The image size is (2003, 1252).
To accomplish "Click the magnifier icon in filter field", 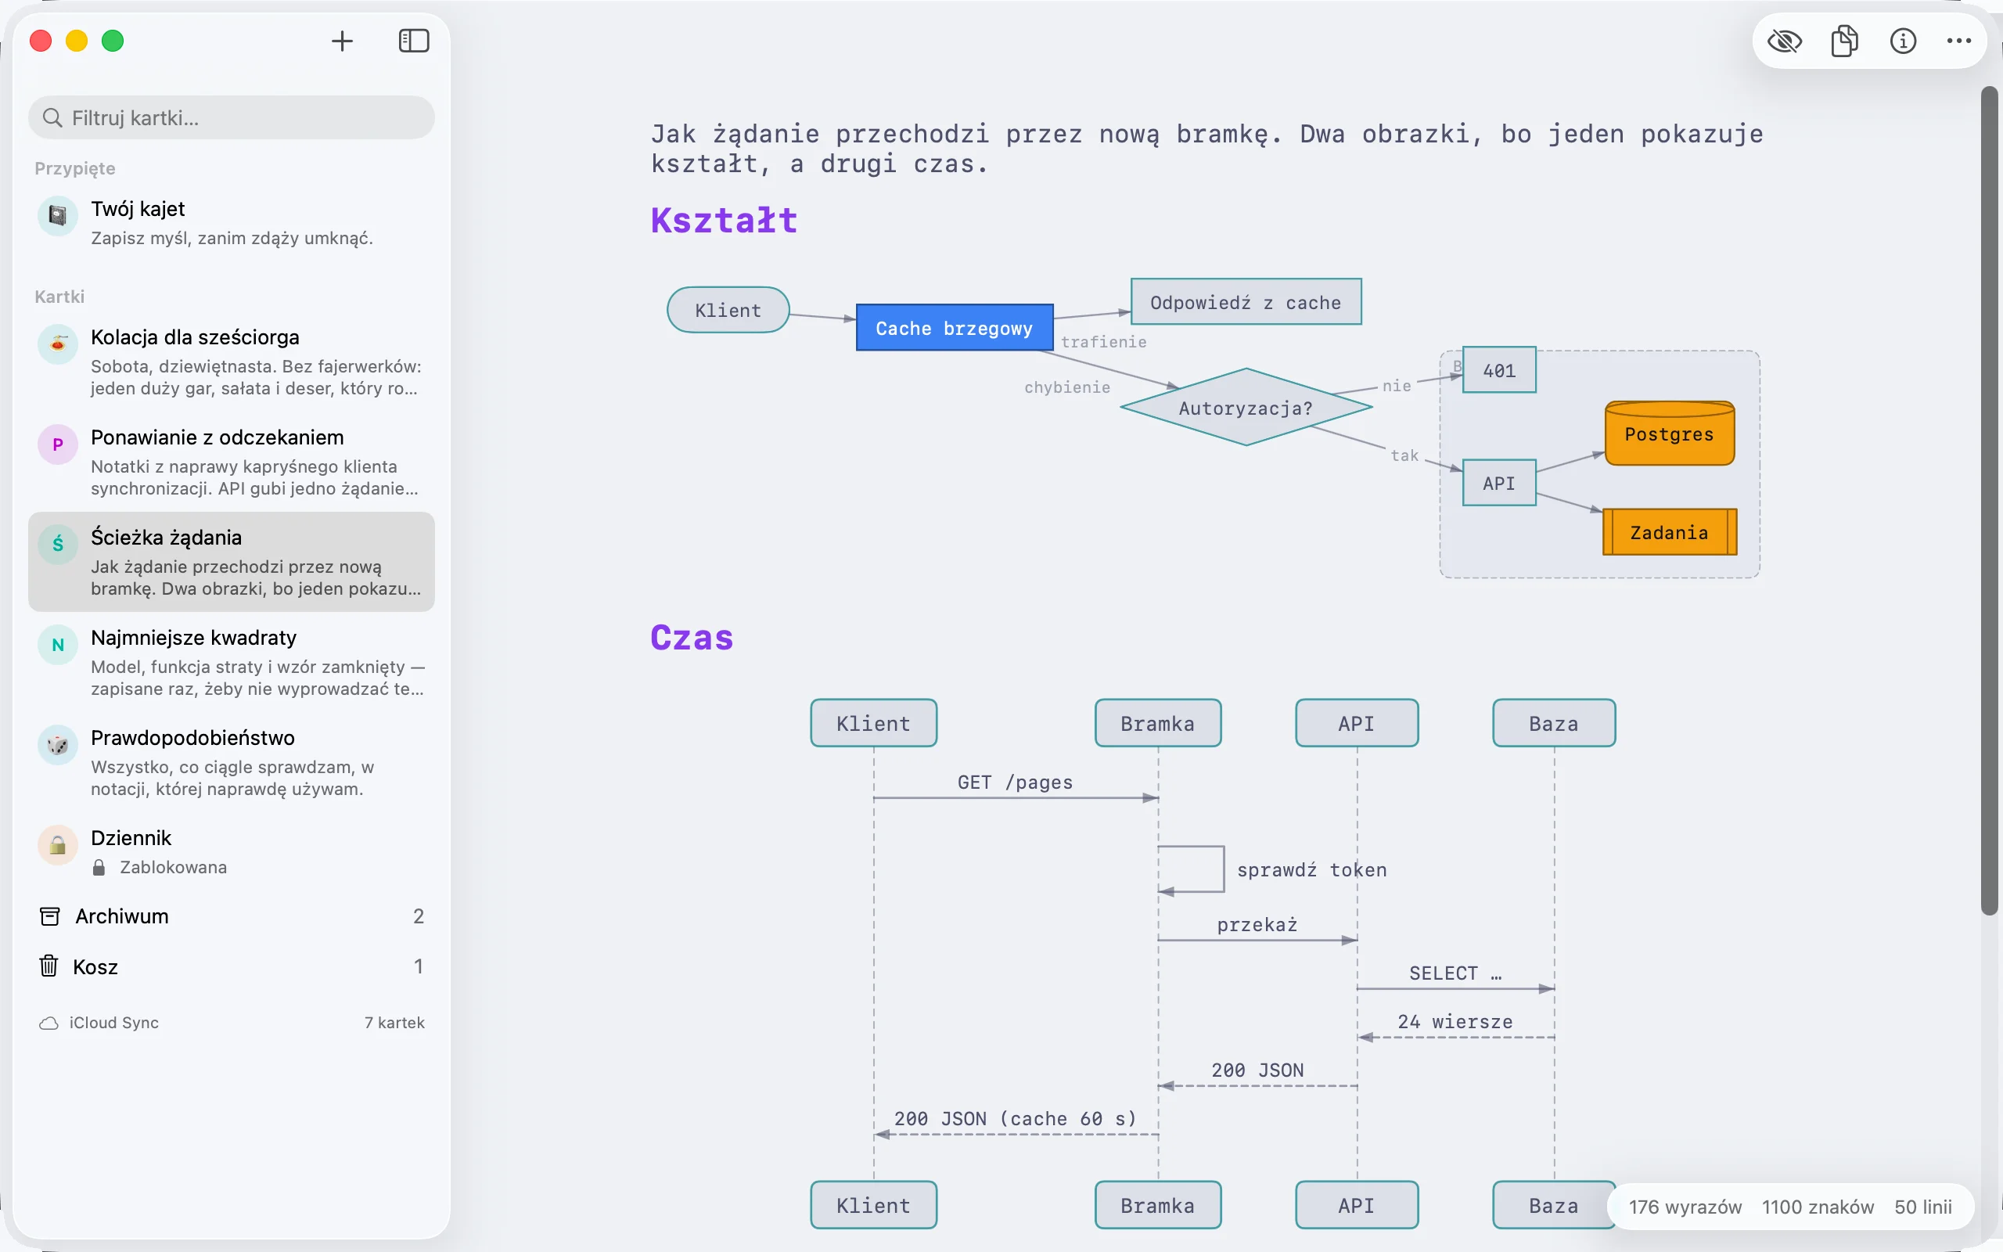I will click(52, 117).
